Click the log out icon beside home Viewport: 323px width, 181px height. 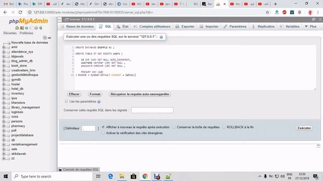pos(22,28)
